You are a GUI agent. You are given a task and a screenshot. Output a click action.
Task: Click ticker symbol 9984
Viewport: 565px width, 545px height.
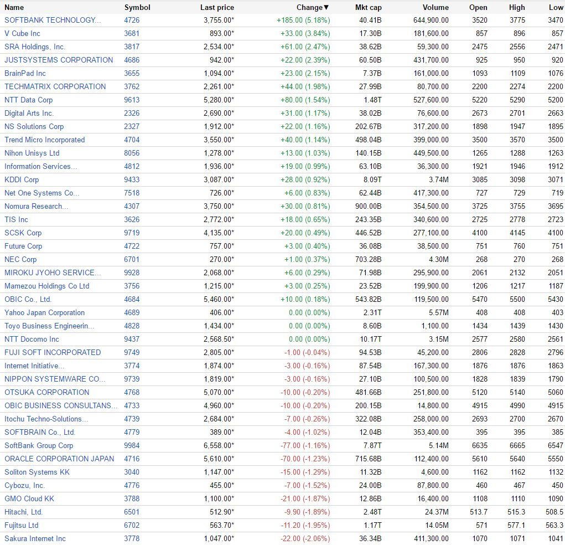132,446
